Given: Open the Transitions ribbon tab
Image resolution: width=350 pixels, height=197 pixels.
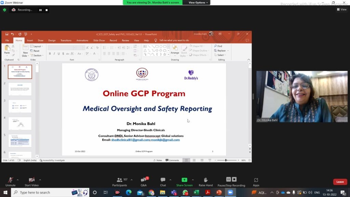Looking at the screenshot, I should (66, 40).
